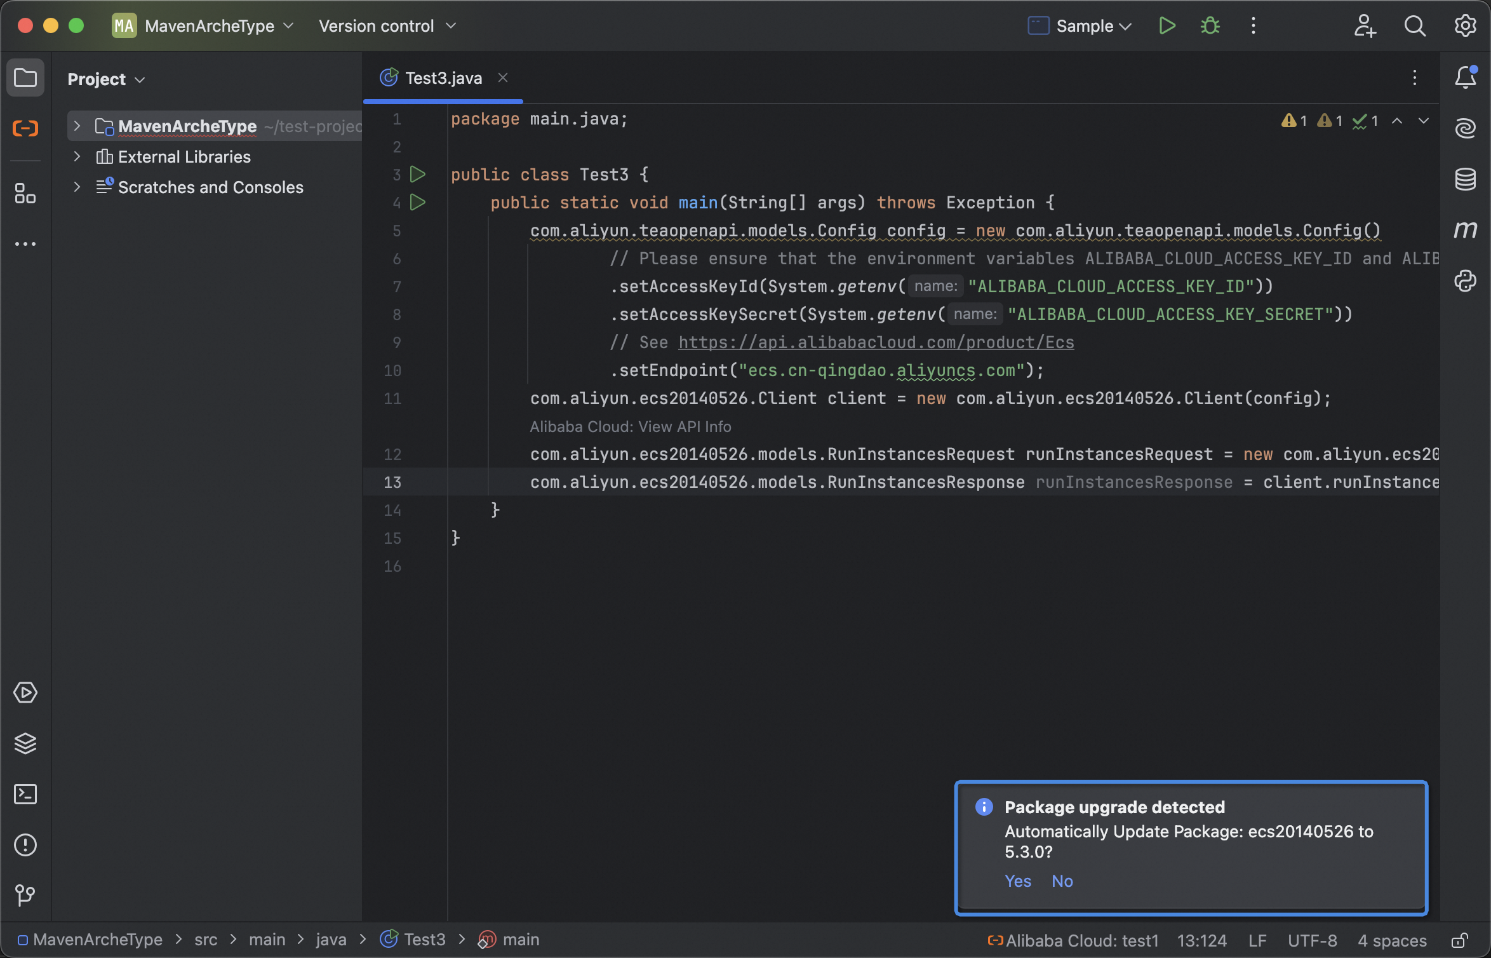Expand the External Libraries node

pos(77,156)
